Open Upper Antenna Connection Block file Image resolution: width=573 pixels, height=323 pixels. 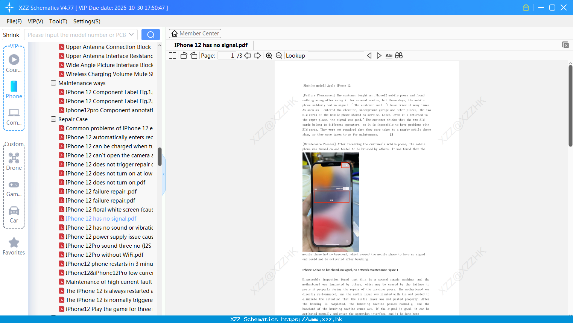click(x=105, y=47)
